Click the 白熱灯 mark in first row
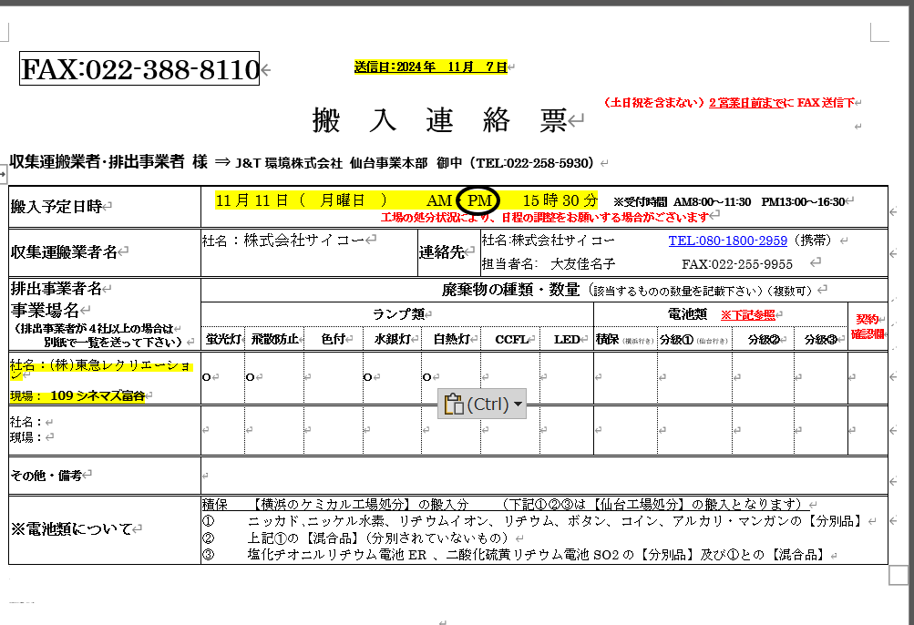The image size is (914, 625). (x=426, y=376)
